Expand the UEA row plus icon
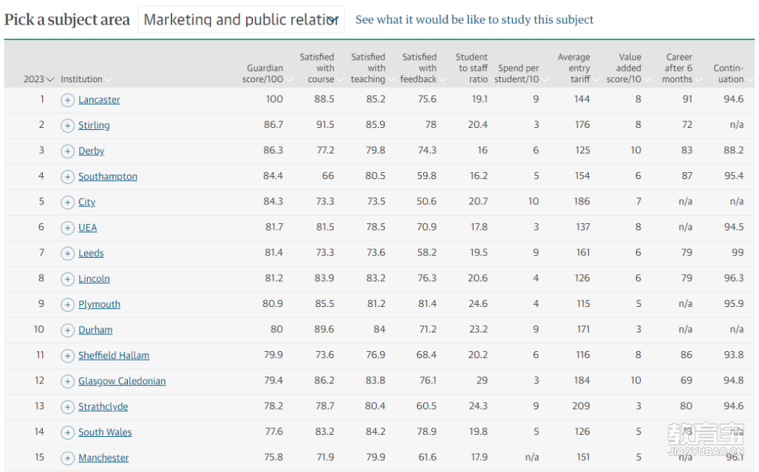Viewport: 759px width, 472px height. [x=67, y=228]
